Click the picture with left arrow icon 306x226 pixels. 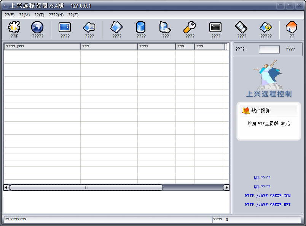tap(89, 28)
